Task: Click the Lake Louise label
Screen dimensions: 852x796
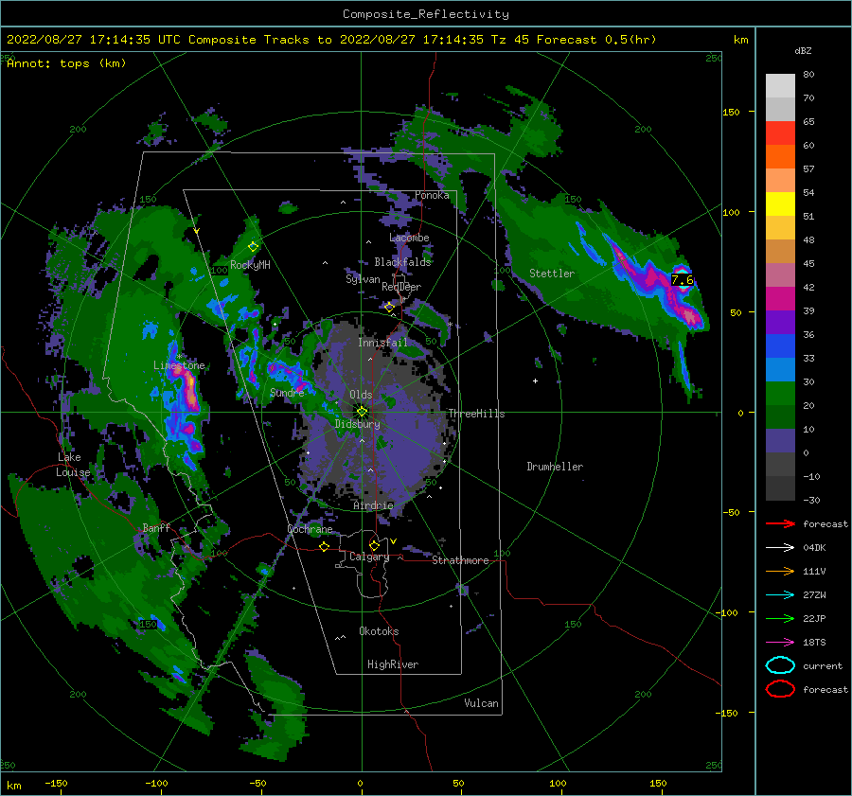Action: coord(73,465)
